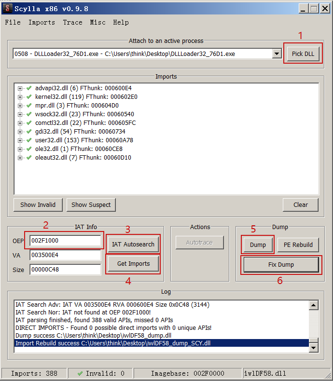Click the log scrollbar down arrow
Image resolution: width=333 pixels, height=381 pixels.
314,348
